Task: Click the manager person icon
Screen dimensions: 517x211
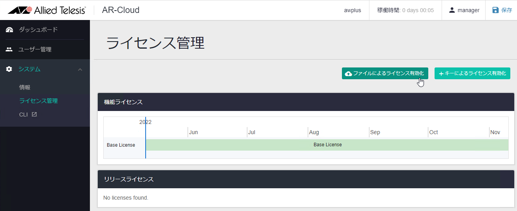Action: coord(452,10)
